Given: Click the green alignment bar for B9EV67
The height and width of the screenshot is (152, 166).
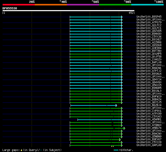Looking at the screenshot, I should point(95,140).
